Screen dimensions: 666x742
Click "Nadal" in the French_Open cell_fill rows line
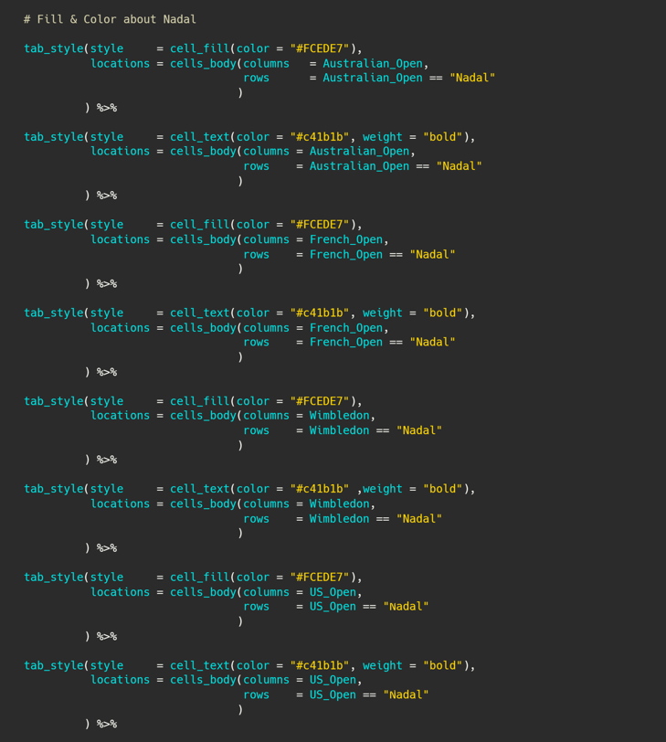click(x=432, y=255)
